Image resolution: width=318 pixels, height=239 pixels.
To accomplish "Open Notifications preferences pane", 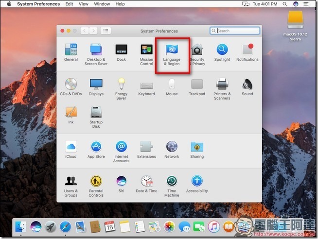I will (247, 52).
